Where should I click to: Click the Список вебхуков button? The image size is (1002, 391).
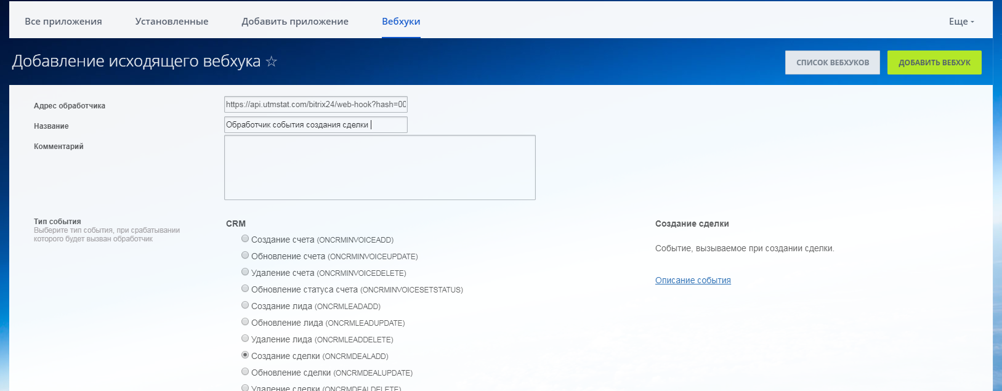coord(832,62)
